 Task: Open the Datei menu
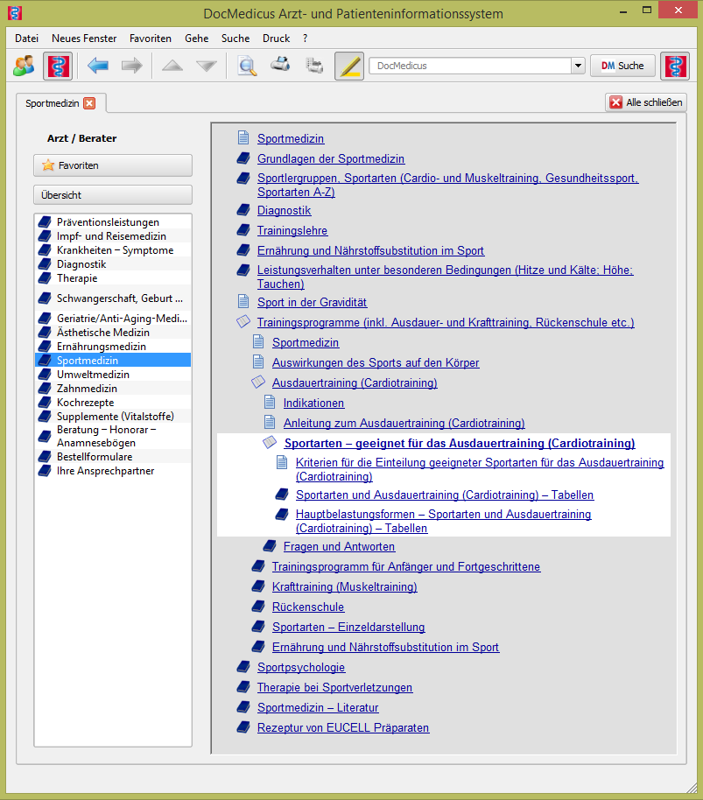point(26,39)
